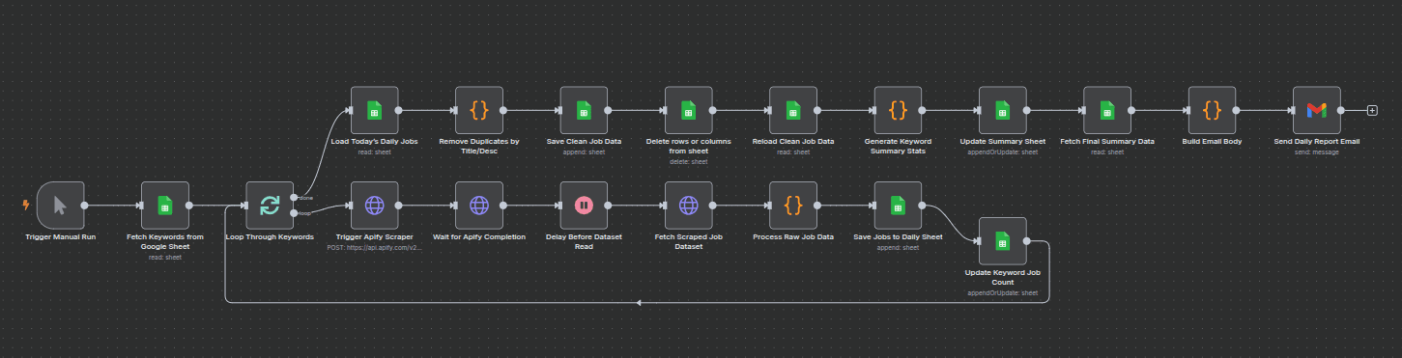The image size is (1402, 358).
Task: Open the Reload Clean Job Data node
Action: tap(793, 110)
